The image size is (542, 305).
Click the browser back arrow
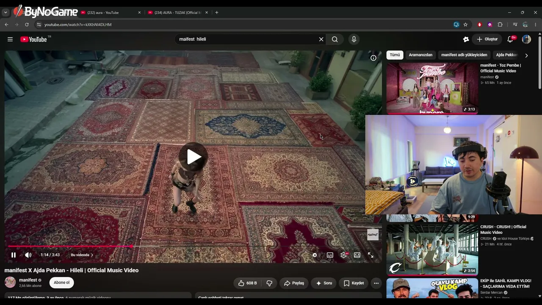pos(6,25)
